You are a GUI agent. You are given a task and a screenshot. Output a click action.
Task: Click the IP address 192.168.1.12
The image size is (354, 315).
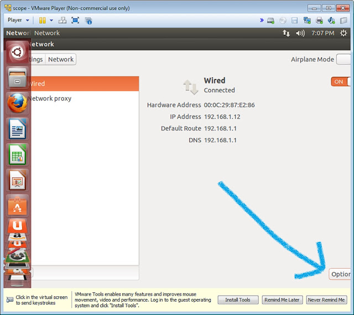click(222, 117)
